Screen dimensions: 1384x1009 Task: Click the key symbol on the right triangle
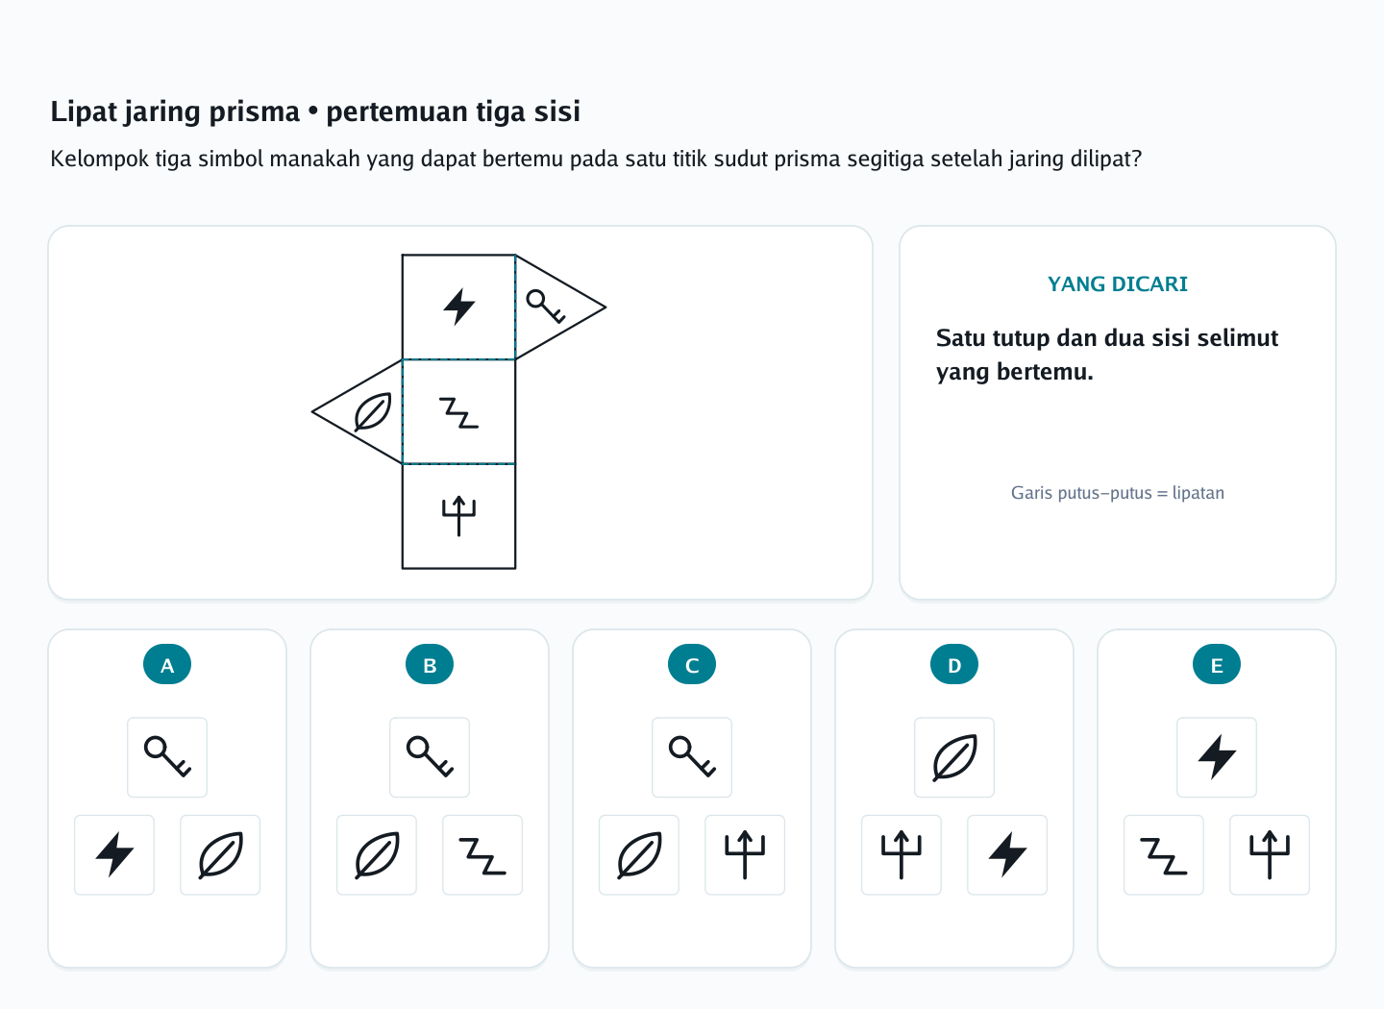[x=546, y=307]
